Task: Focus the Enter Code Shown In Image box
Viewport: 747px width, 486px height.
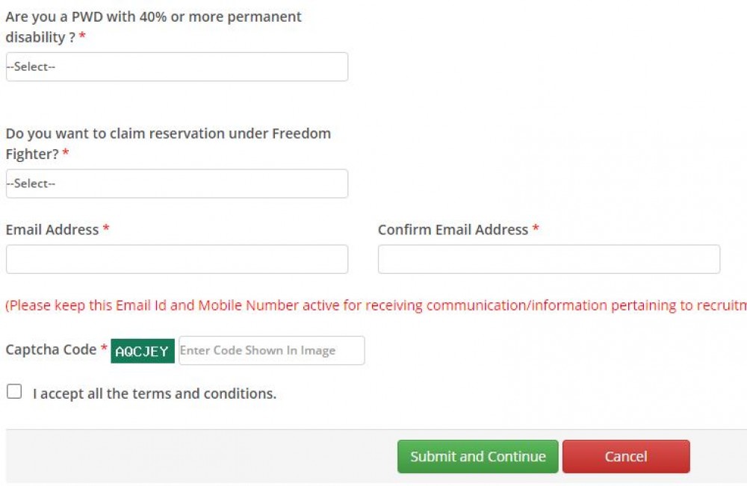Action: click(x=271, y=350)
